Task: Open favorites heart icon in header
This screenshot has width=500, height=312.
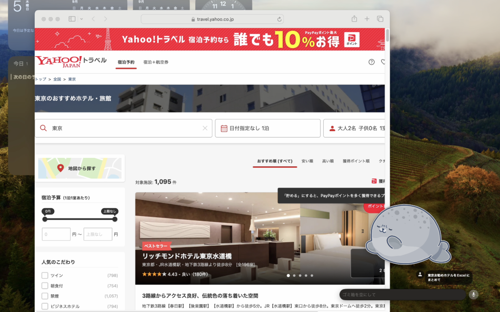Action: 383,62
